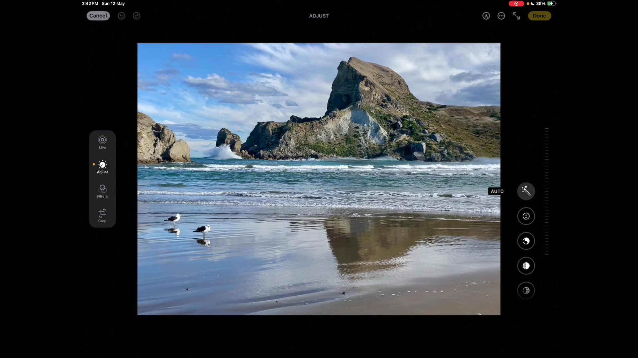Tap the Do Not Disturb moon icon

pyautogui.click(x=533, y=4)
